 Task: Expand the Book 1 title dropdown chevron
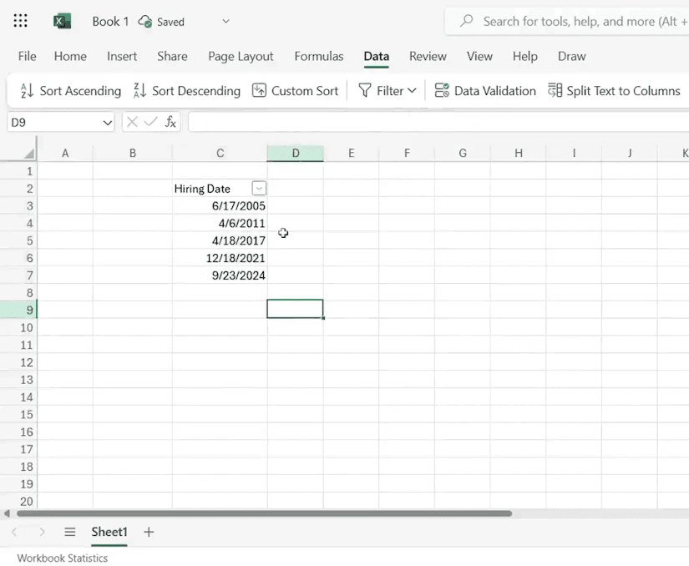(x=225, y=21)
